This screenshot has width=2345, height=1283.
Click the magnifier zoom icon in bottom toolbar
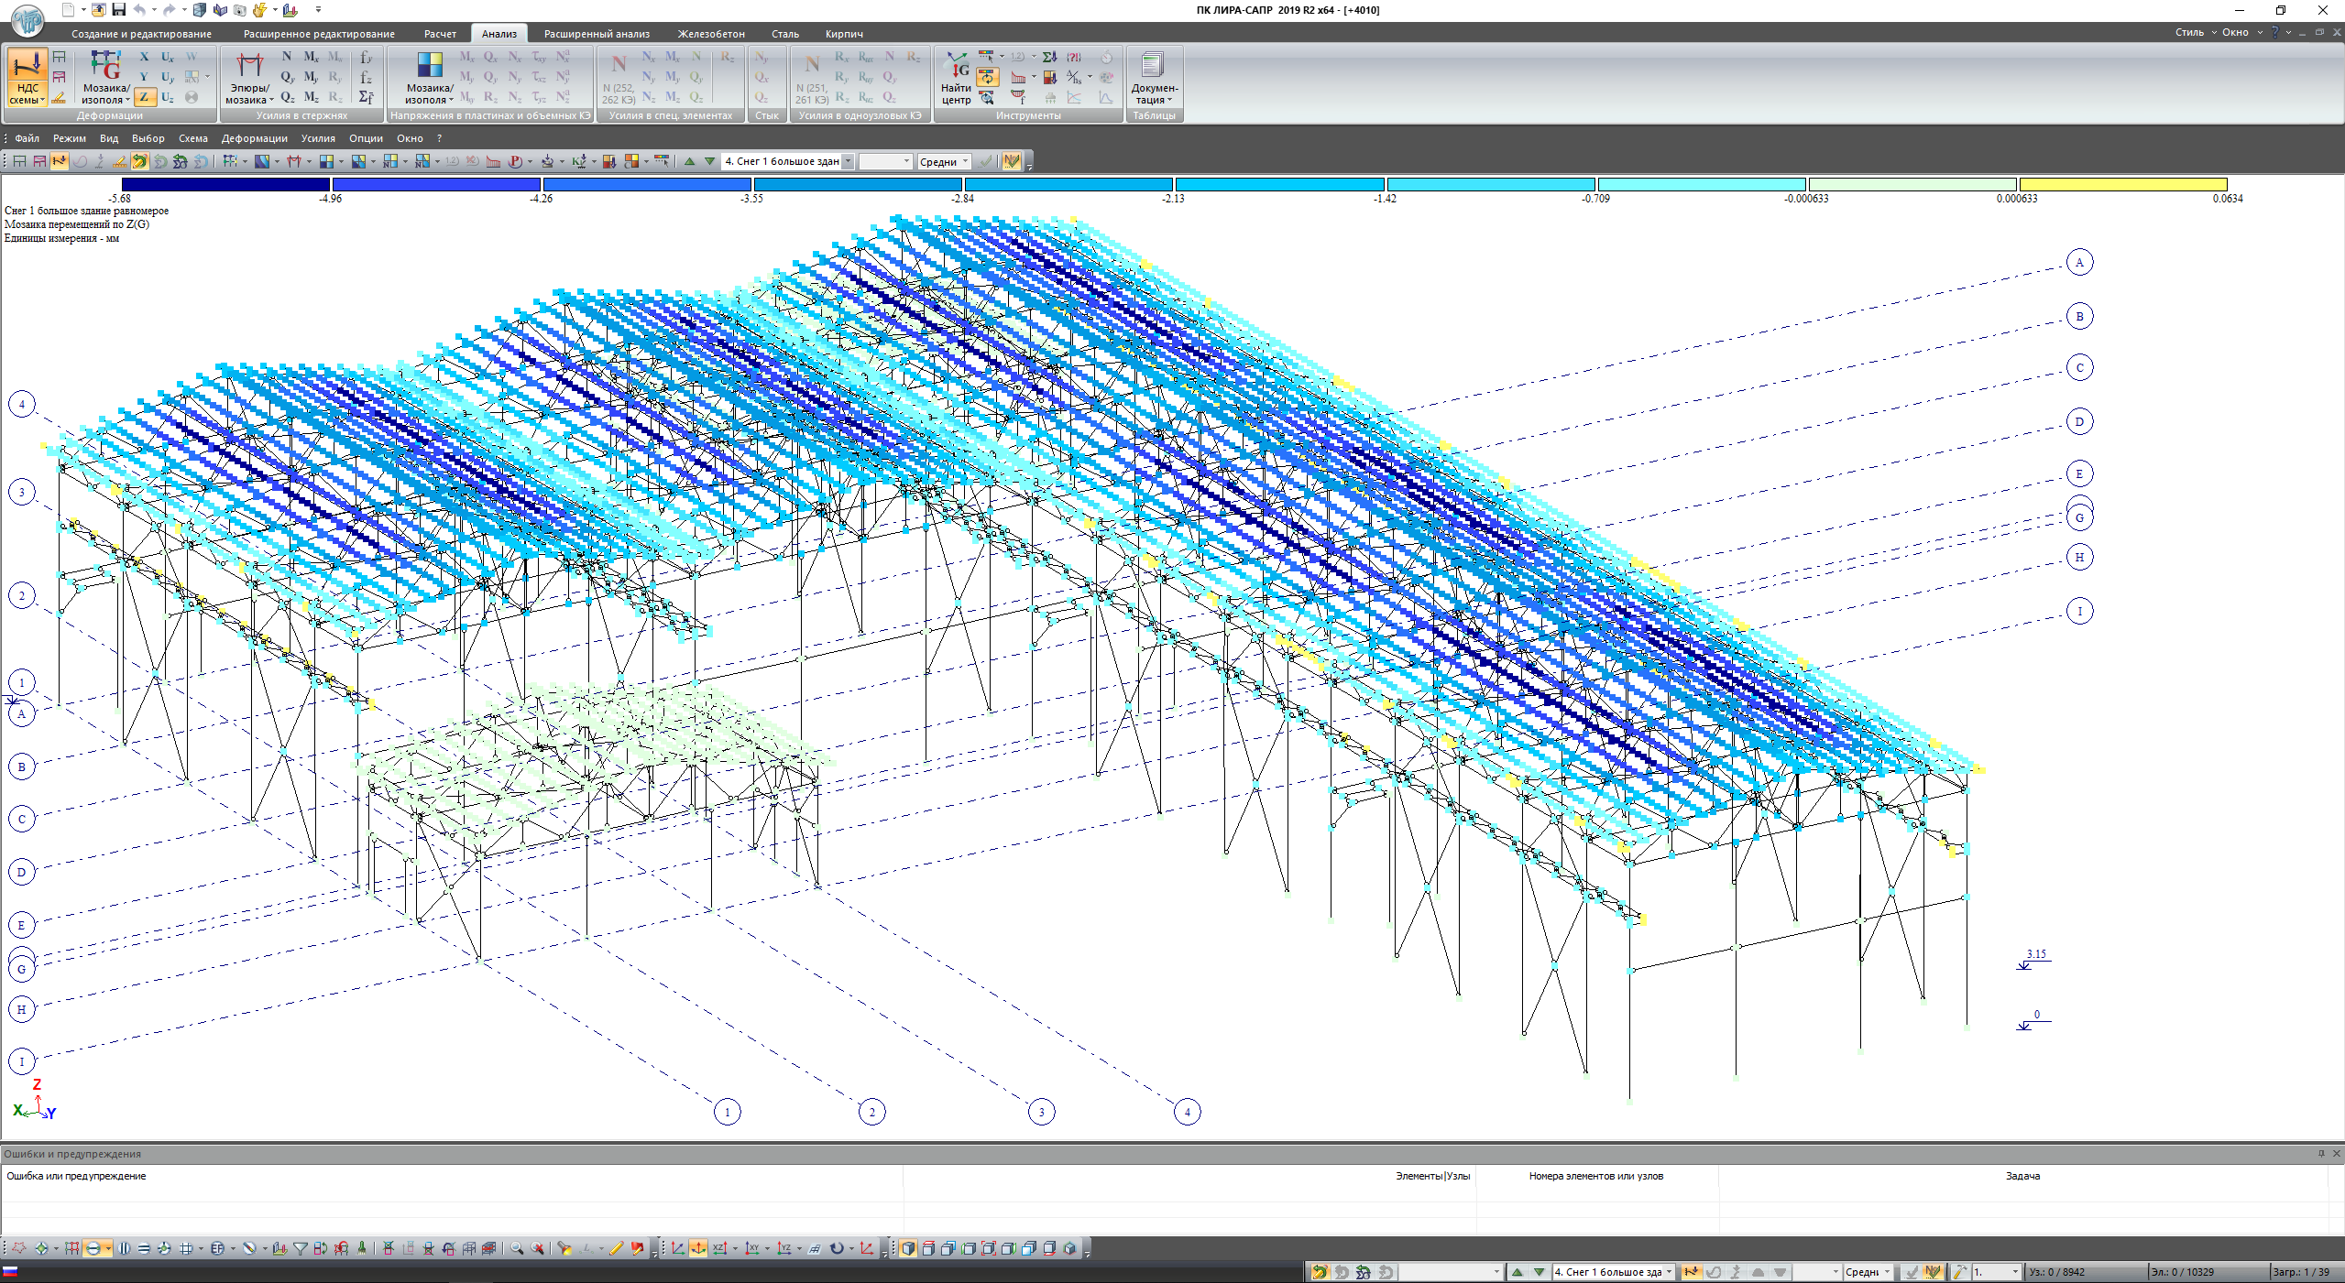[517, 1248]
